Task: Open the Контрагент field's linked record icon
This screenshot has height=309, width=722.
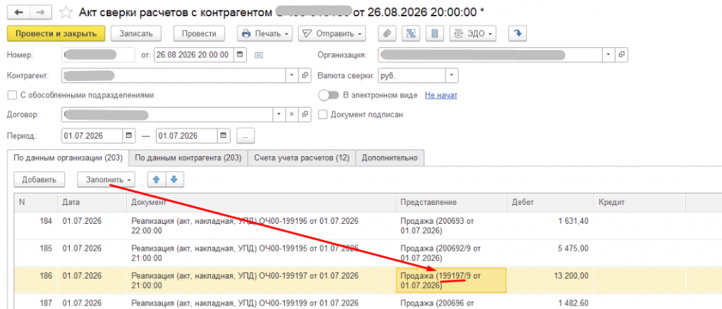Action: click(x=305, y=75)
